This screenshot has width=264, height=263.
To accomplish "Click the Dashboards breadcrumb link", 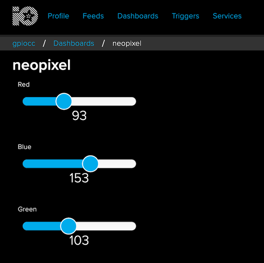I will click(x=74, y=43).
